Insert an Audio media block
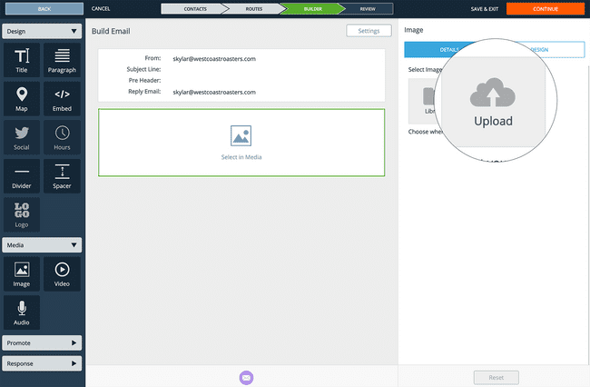Viewport: 590px width, 387px height. 22,313
